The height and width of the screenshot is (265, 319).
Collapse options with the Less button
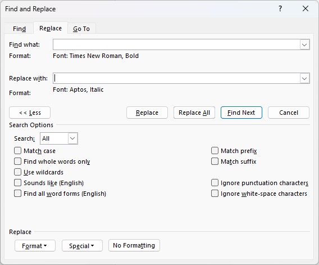pos(30,113)
